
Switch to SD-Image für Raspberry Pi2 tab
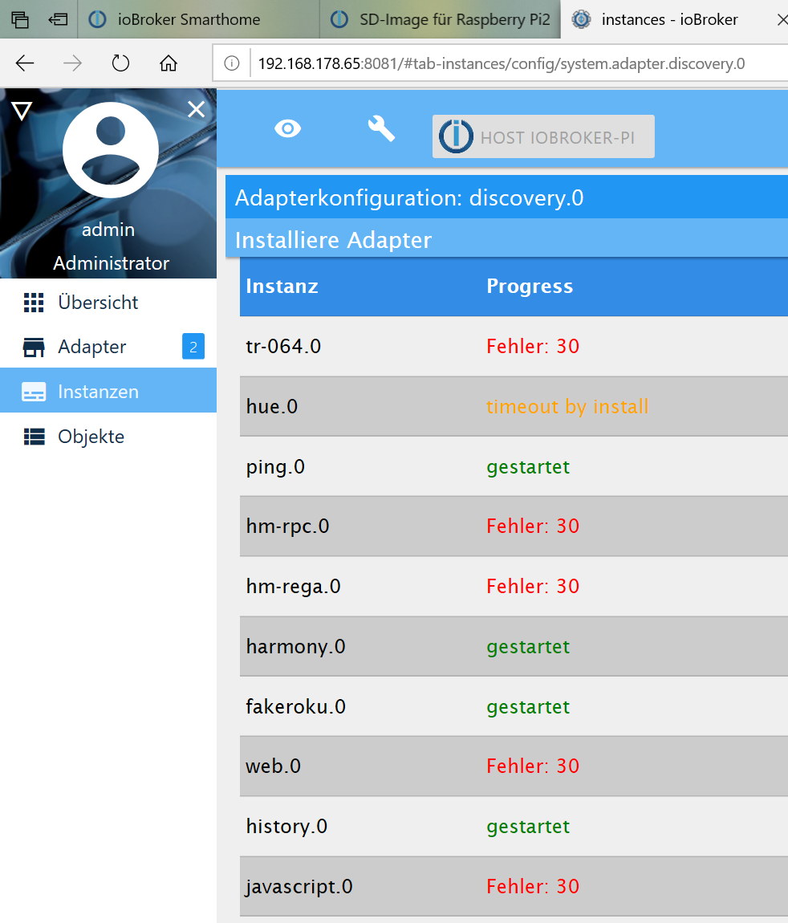pos(441,19)
